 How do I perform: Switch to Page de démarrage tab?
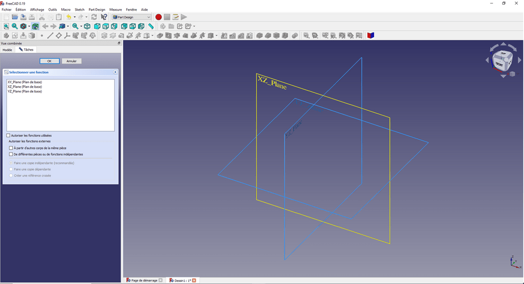[x=144, y=280]
